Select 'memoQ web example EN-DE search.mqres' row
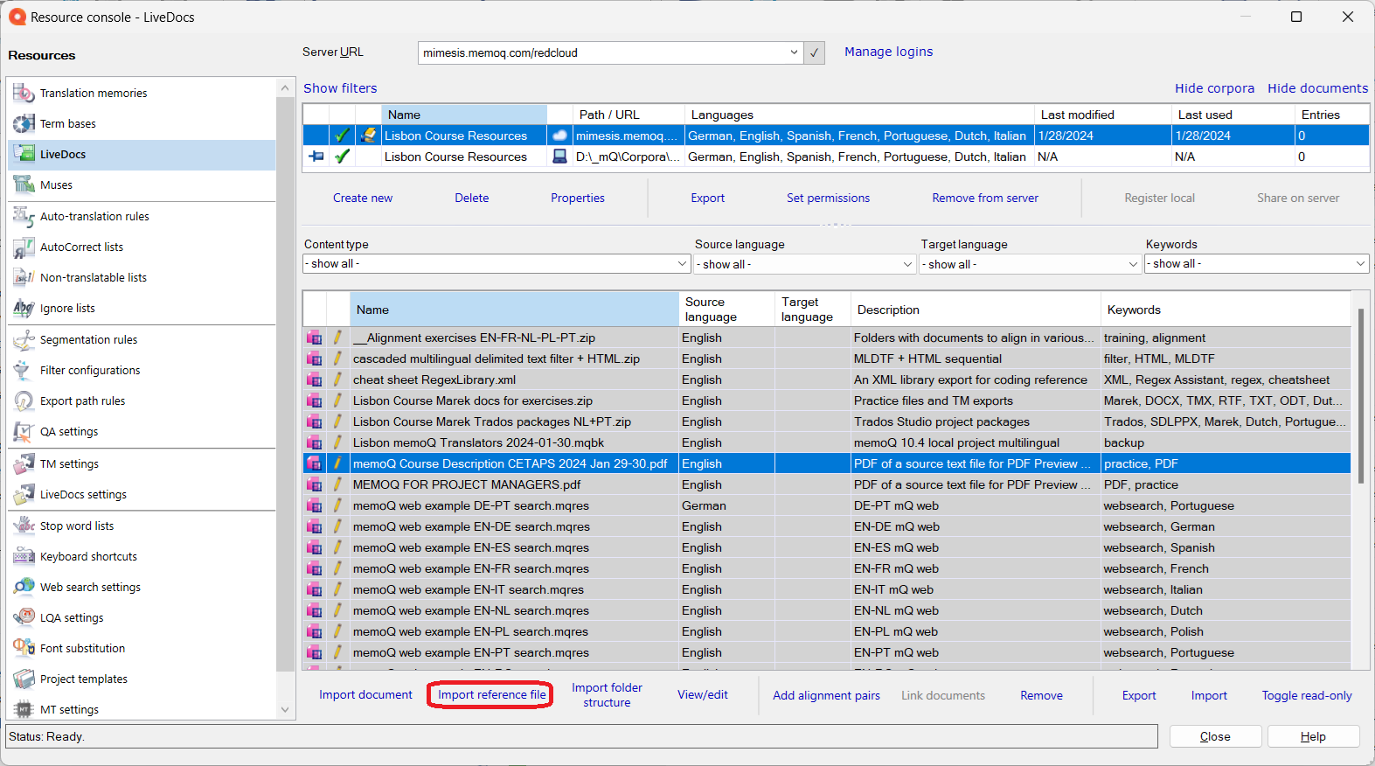 pyautogui.click(x=826, y=526)
